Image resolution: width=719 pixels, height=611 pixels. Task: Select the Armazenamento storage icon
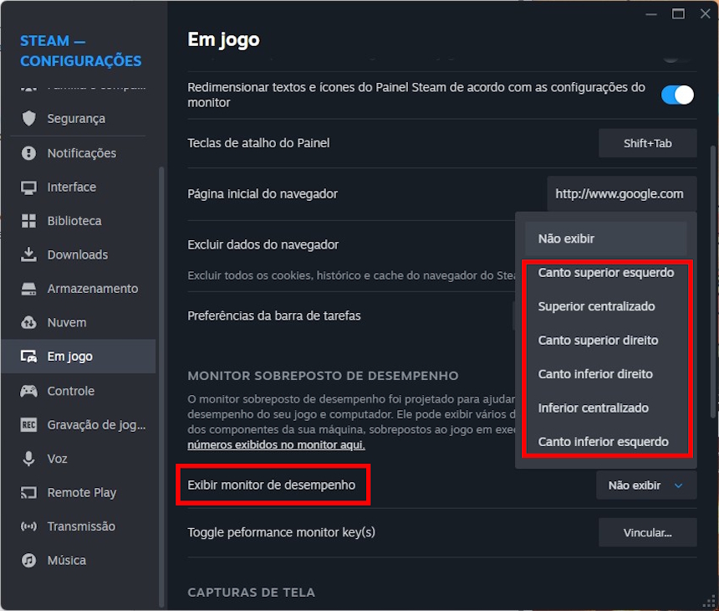click(x=30, y=288)
